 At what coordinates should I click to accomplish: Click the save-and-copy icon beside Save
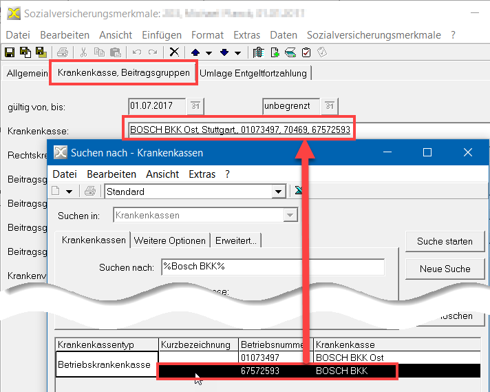(x=25, y=52)
